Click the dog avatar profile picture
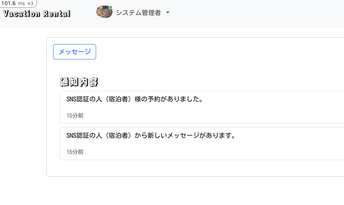The width and height of the screenshot is (344, 205). coord(104,12)
